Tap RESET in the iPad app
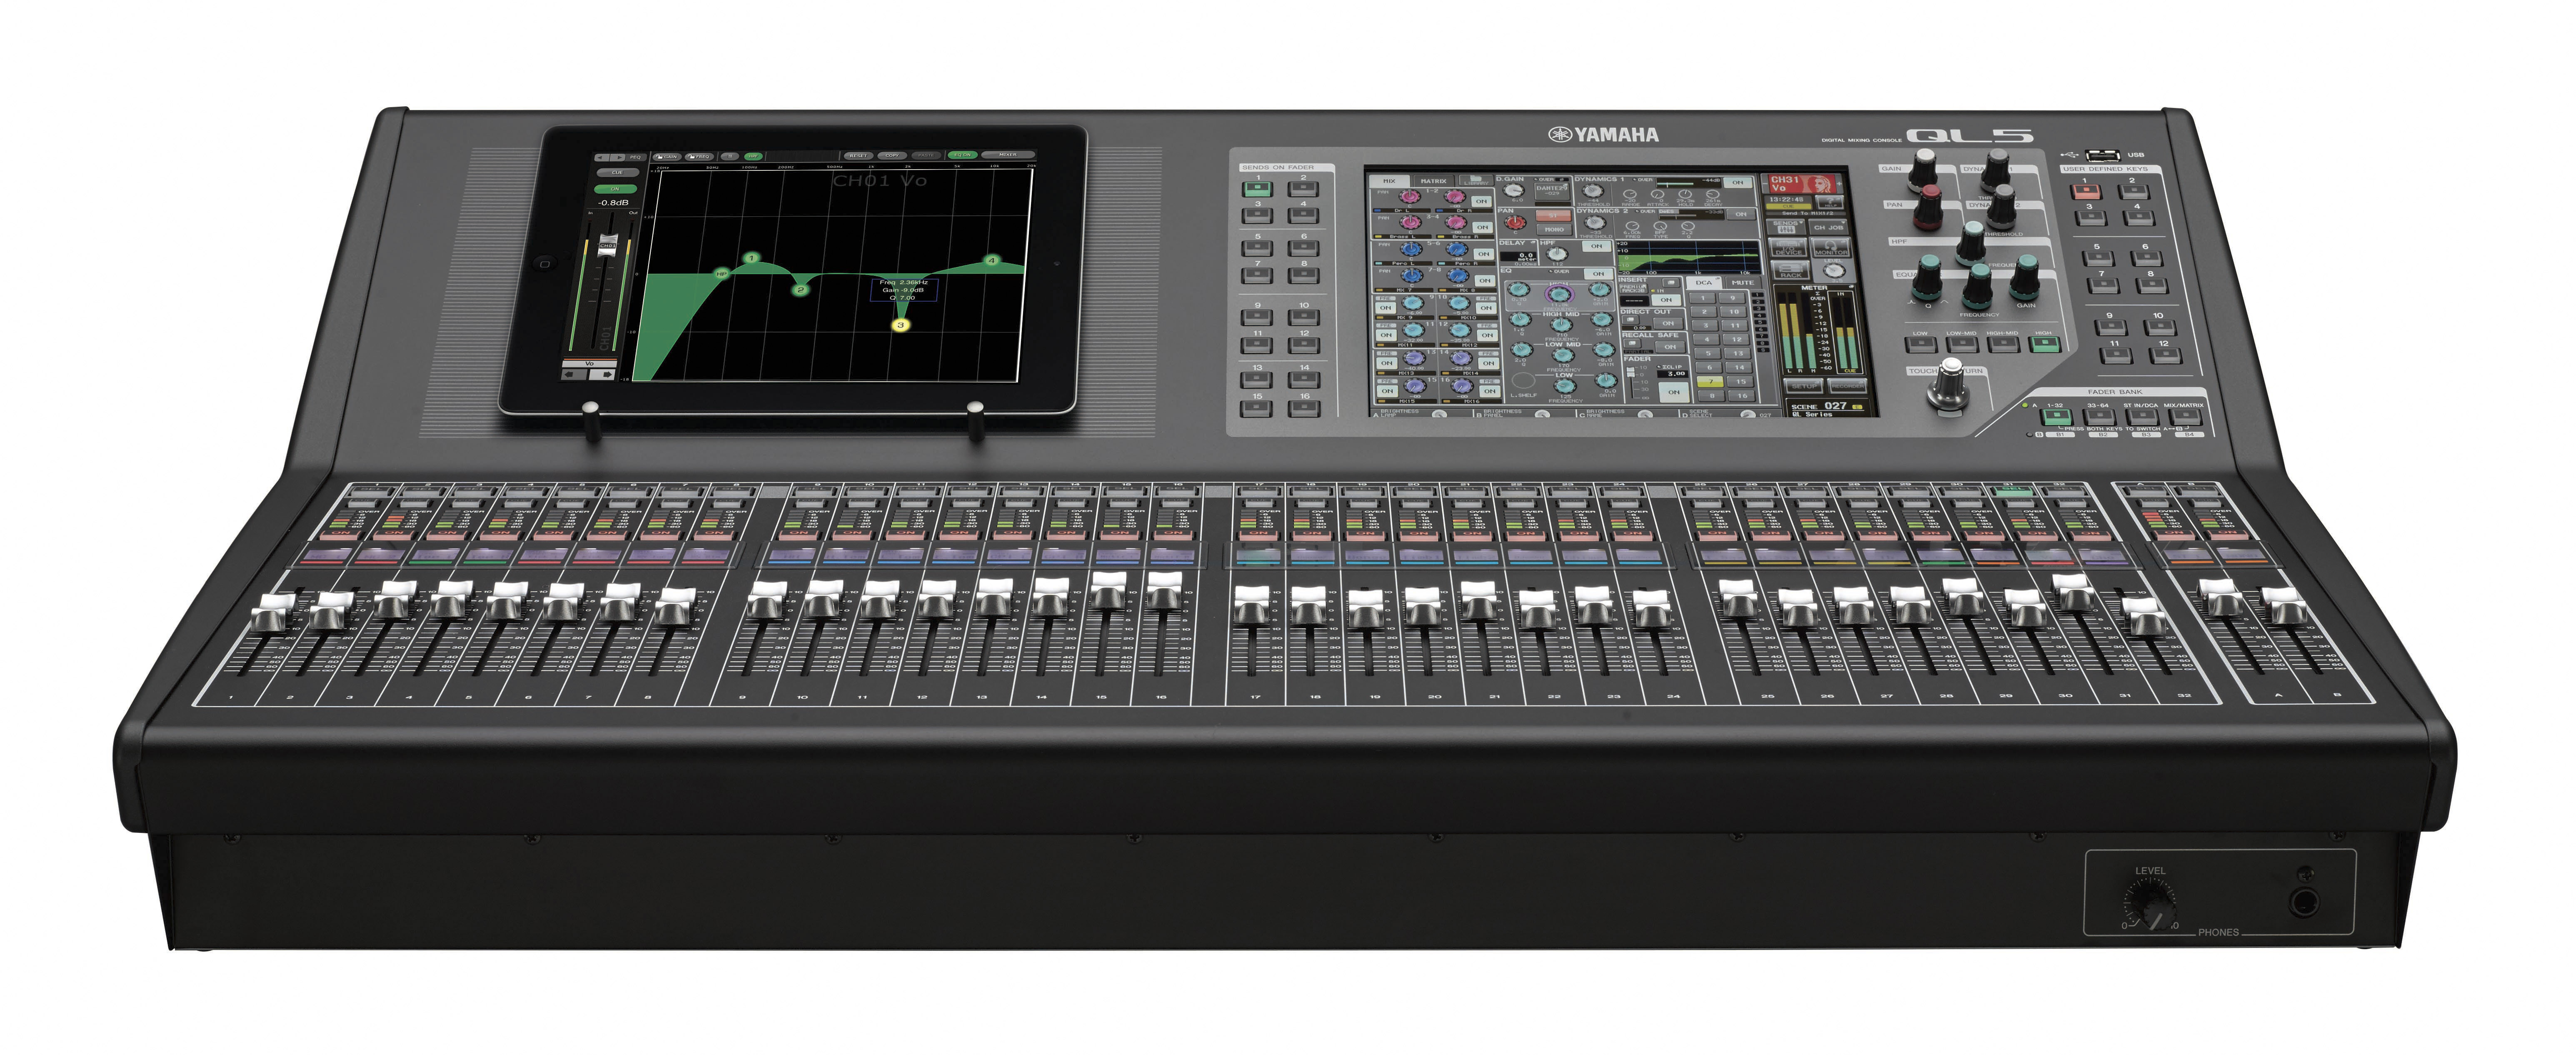Viewport: 2576px width, 1055px height. (858, 156)
